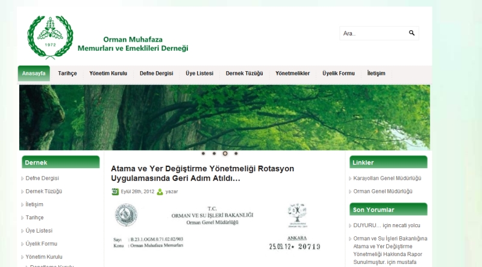This screenshot has height=267, width=482.
Task: Open the Yönetmelikler navigation menu
Action: [x=292, y=74]
